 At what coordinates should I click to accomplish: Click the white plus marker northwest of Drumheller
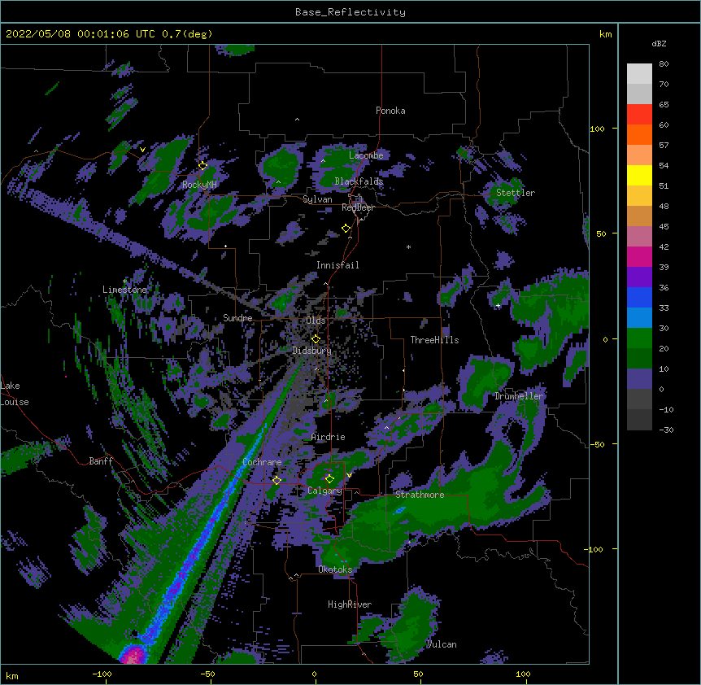(498, 305)
